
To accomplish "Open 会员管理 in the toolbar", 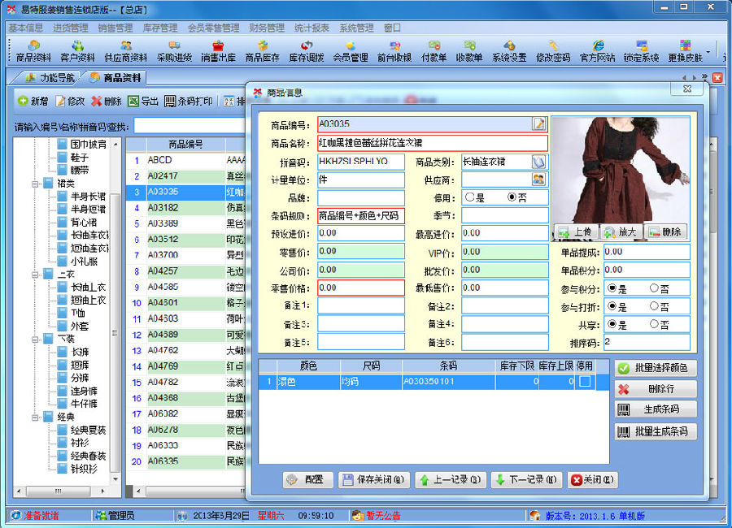I will (x=350, y=50).
